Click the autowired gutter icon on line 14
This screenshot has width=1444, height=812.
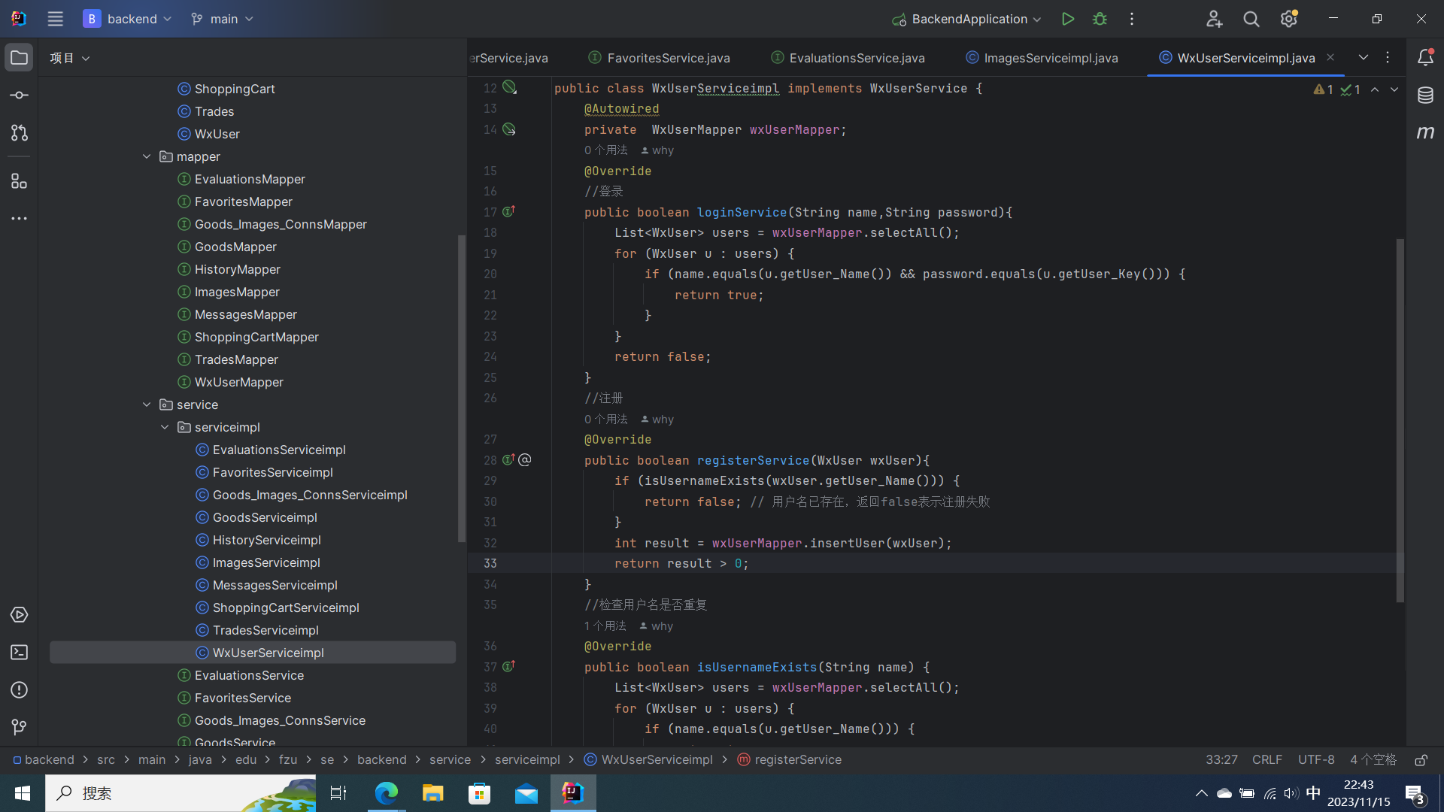(509, 129)
